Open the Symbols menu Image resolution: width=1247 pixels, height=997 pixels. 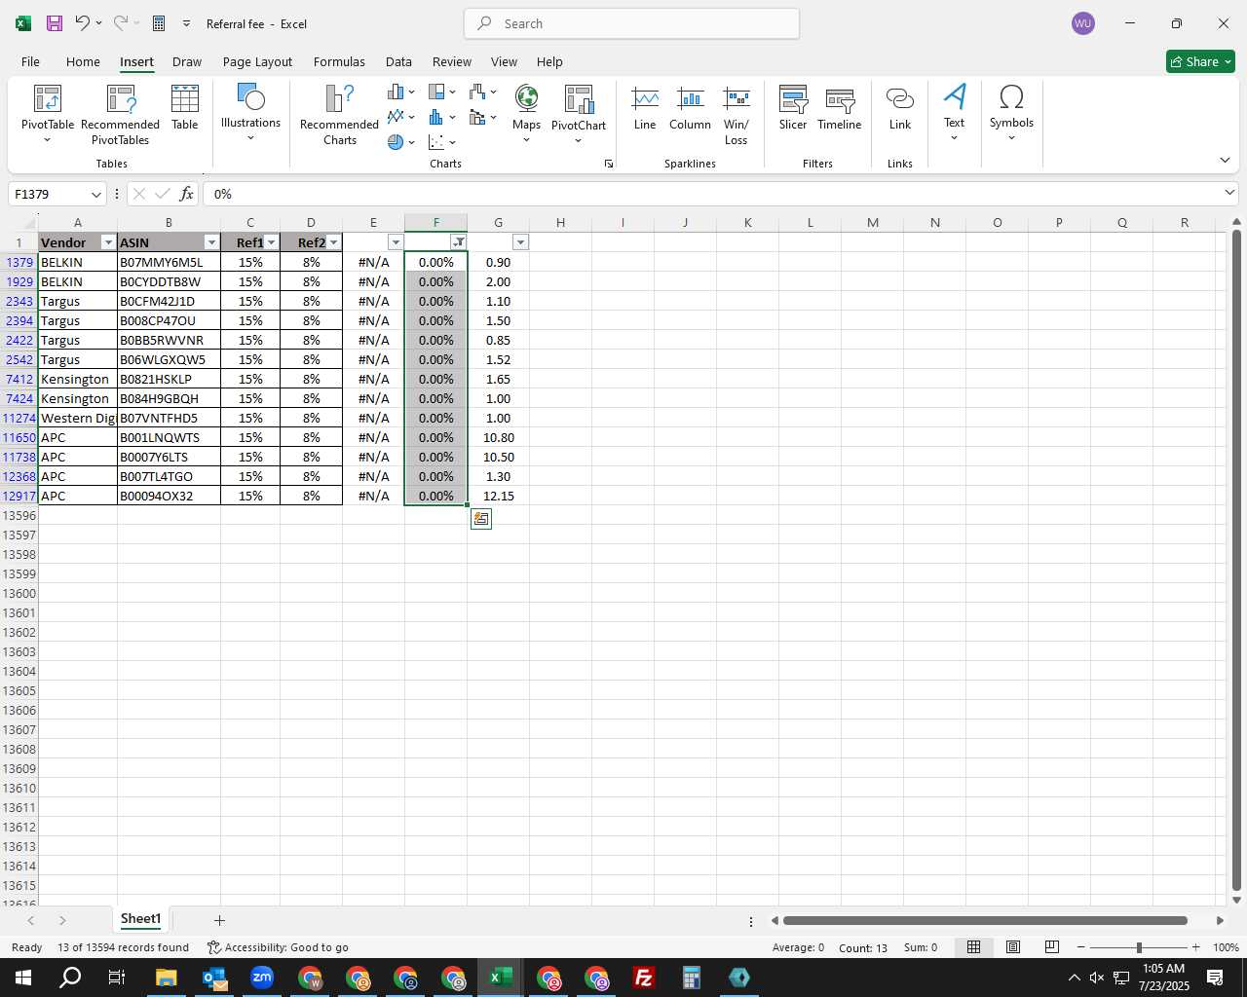[1011, 113]
